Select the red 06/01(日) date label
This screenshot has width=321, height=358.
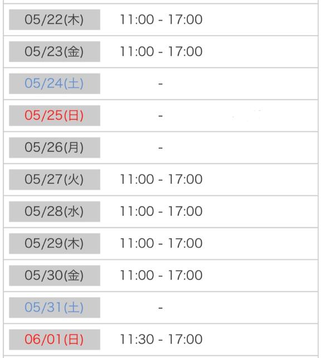tap(55, 340)
